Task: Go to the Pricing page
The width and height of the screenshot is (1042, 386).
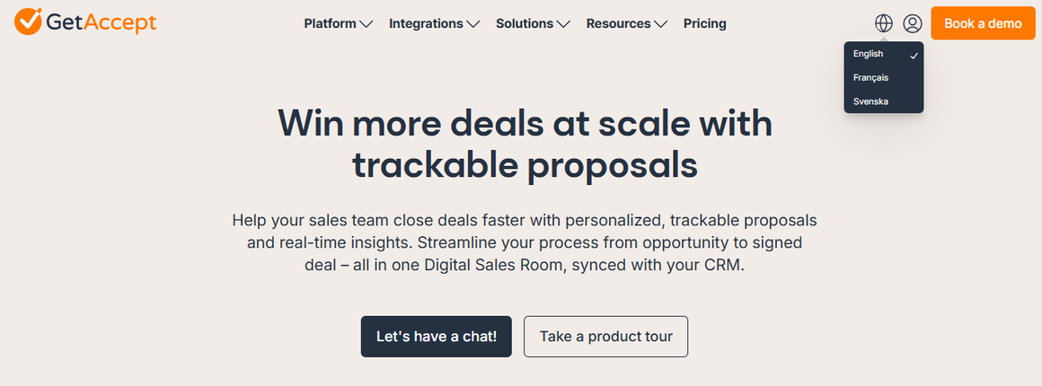Action: coord(704,23)
